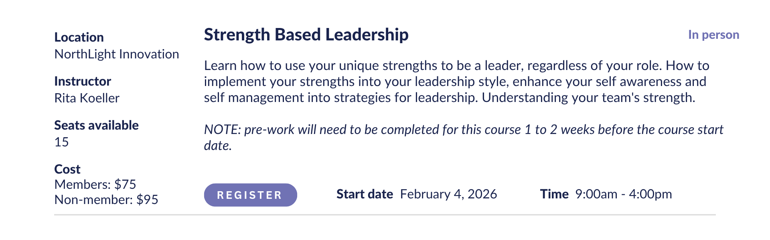The height and width of the screenshot is (240, 770).
Task: Click the Non-member: $95 price
Action: click(x=106, y=200)
